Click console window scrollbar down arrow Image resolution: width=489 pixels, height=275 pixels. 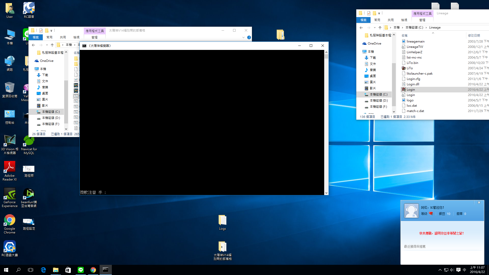click(x=326, y=193)
